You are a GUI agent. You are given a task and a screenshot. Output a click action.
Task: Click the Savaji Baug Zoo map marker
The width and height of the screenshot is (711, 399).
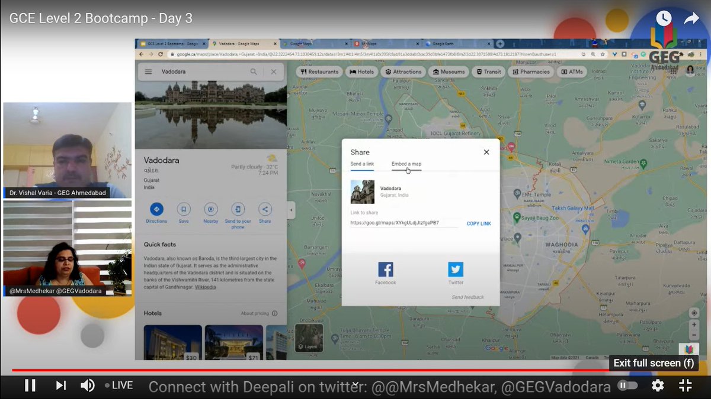517,218
